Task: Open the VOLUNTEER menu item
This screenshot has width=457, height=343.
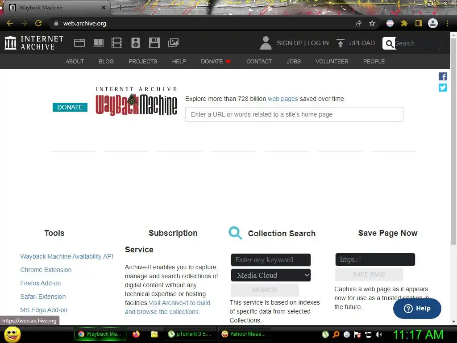Action: click(x=332, y=62)
